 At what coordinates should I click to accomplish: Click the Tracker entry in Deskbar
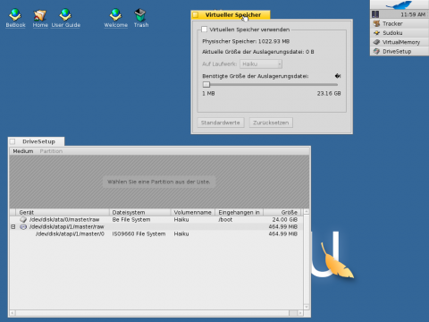tap(400, 23)
